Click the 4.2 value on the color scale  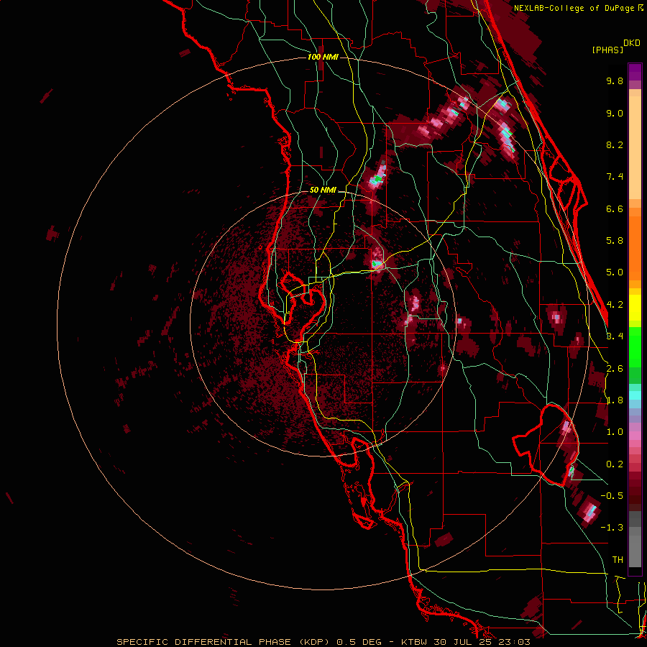coord(615,305)
